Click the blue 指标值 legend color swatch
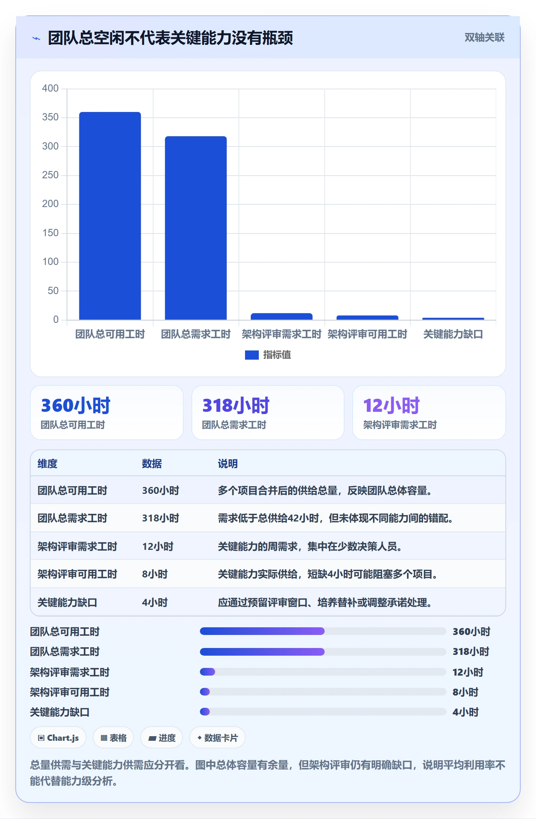The image size is (536, 819). [252, 355]
